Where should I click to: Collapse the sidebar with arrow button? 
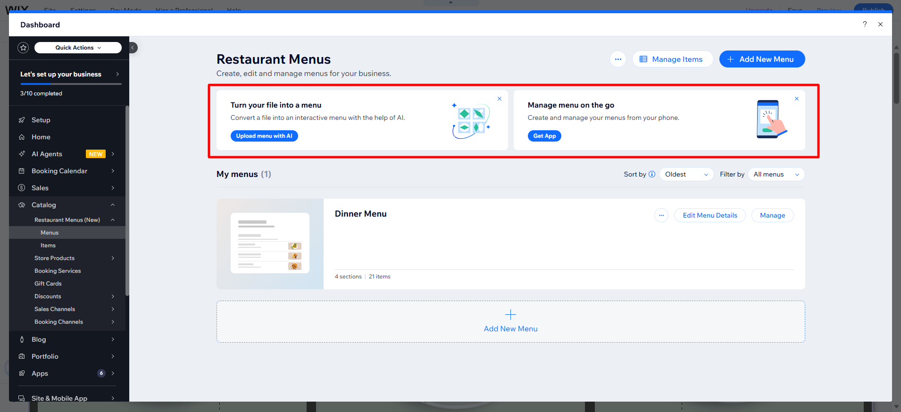click(133, 48)
